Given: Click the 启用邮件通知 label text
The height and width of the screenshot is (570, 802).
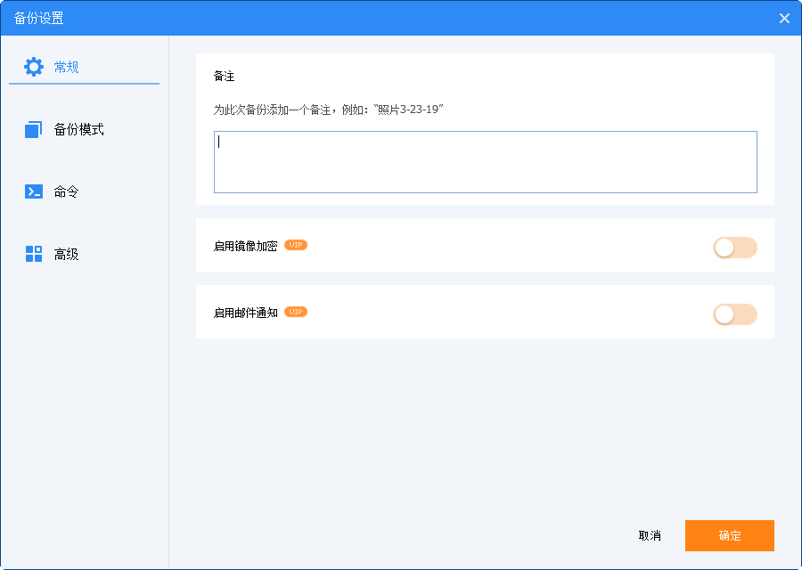Looking at the screenshot, I should coord(246,313).
